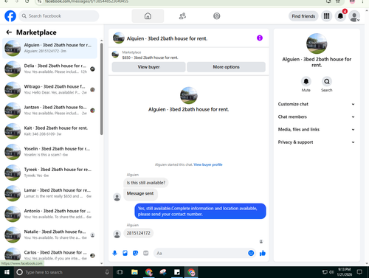Open the Facebook logo home link
The width and height of the screenshot is (369, 278).
10,16
